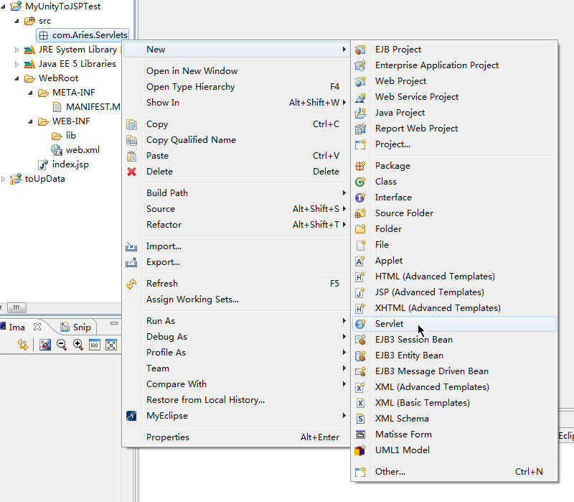The height and width of the screenshot is (502, 574).
Task: Choose Java Project in New submenu
Action: coord(454,113)
